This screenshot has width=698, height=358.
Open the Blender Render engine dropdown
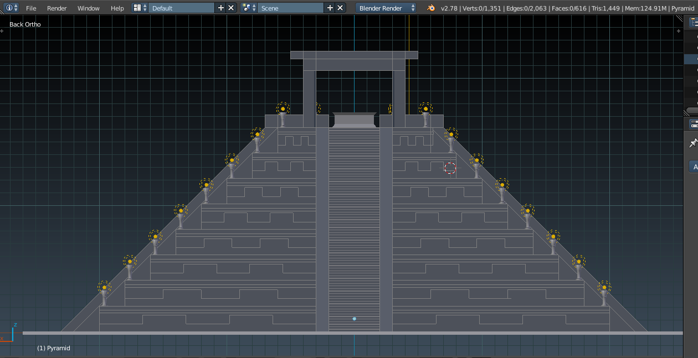pyautogui.click(x=387, y=8)
